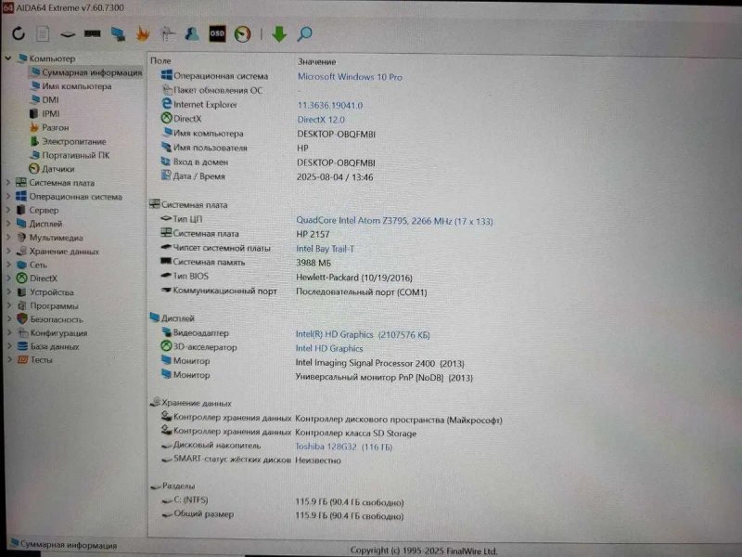742x557 pixels.
Task: Select the C: (NTFS) partition row
Action: click(x=283, y=501)
